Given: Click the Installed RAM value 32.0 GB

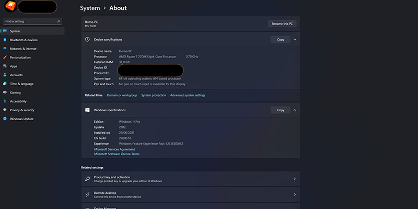Looking at the screenshot, I should click(x=124, y=62).
